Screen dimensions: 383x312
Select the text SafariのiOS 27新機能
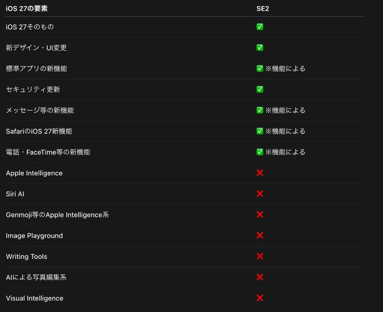point(39,131)
